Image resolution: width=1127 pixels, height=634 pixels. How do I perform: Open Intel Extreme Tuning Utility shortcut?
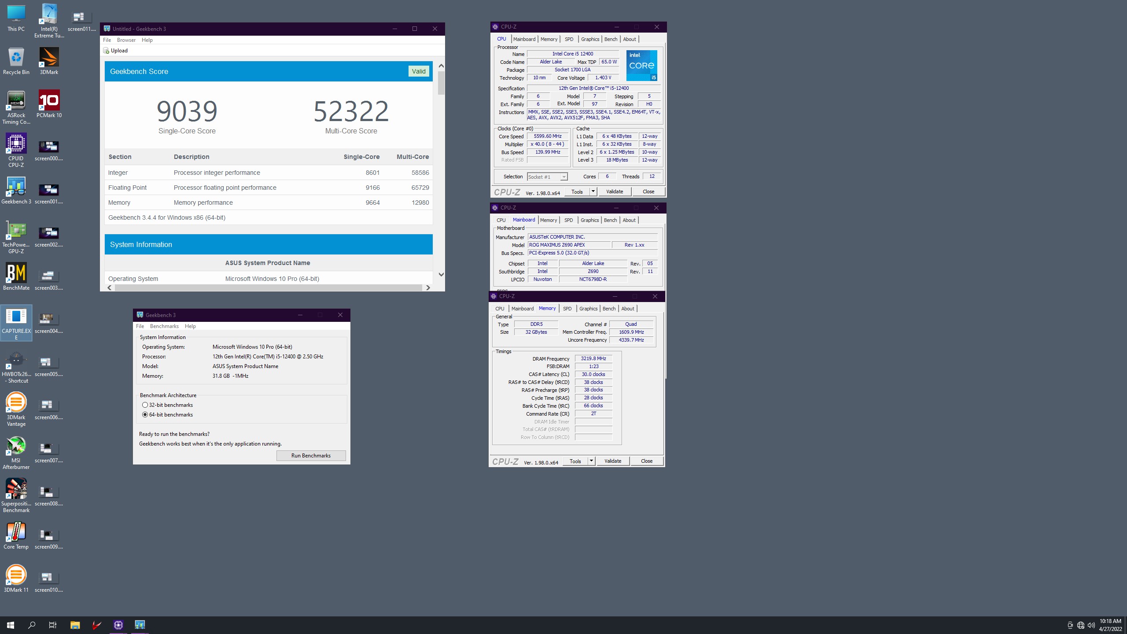coord(49,20)
